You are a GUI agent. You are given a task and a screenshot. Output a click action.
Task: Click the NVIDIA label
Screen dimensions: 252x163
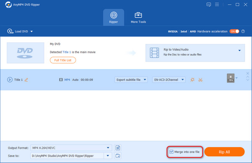173,31
